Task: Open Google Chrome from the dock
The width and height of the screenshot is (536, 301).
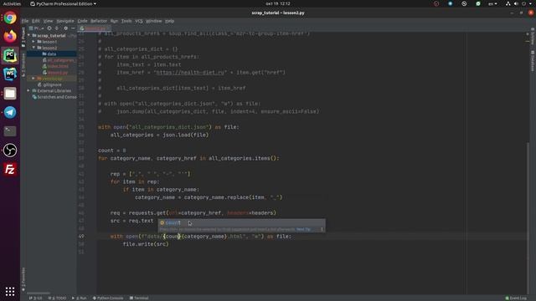Action: pos(10,18)
